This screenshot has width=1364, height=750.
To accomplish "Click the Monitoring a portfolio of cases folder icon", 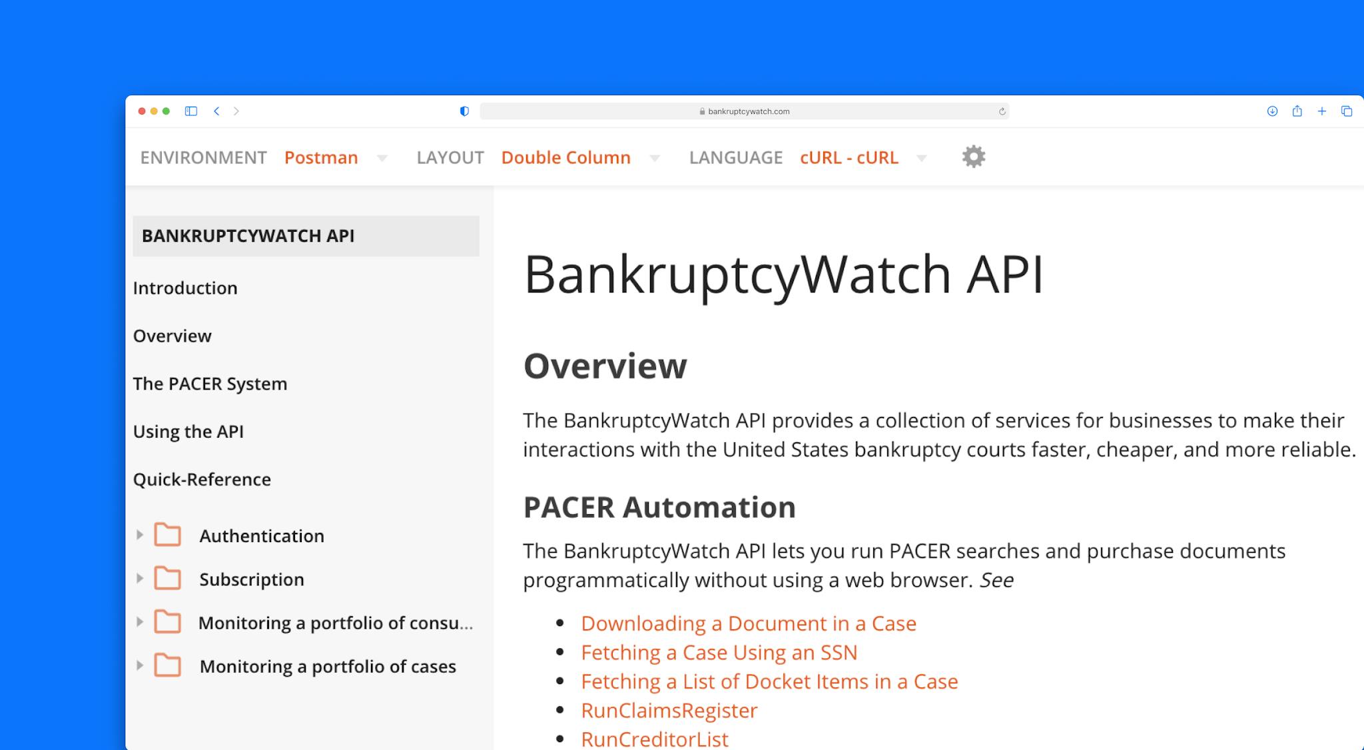I will (x=168, y=665).
